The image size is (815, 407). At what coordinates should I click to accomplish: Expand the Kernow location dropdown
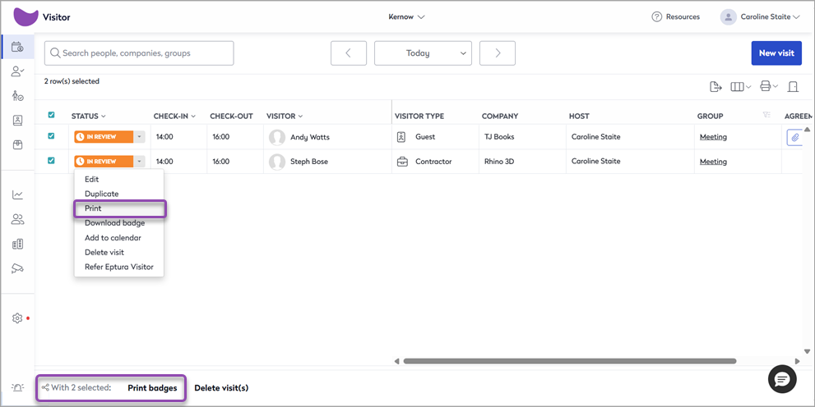point(406,17)
